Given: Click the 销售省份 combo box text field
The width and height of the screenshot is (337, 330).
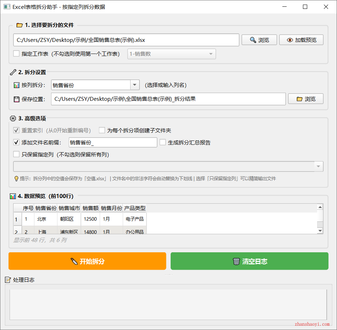Looking at the screenshot, I should click(x=91, y=85).
